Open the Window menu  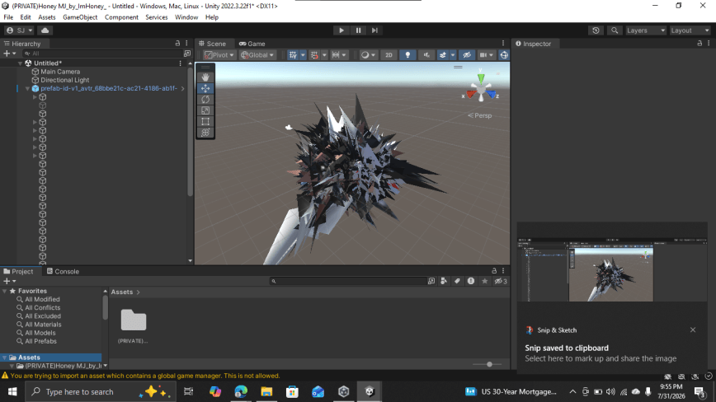186,17
